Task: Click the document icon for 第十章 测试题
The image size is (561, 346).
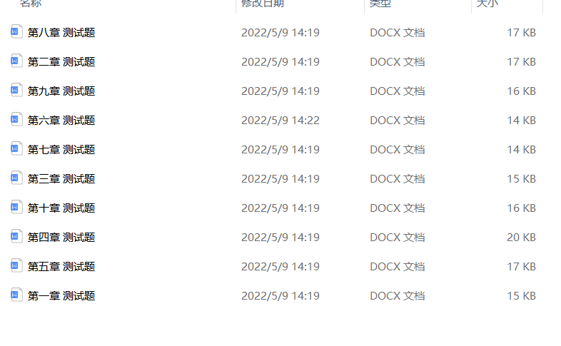Action: click(17, 207)
